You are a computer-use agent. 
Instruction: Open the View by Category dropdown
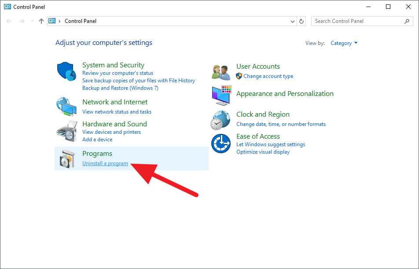click(344, 43)
